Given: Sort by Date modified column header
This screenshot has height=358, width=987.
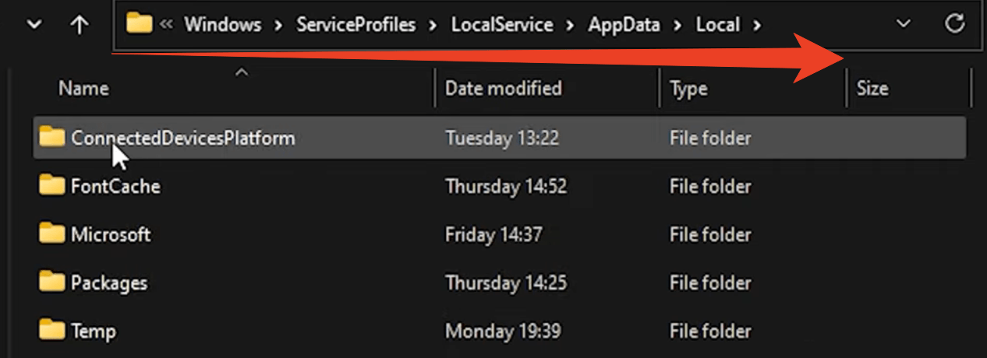Looking at the screenshot, I should [x=503, y=89].
